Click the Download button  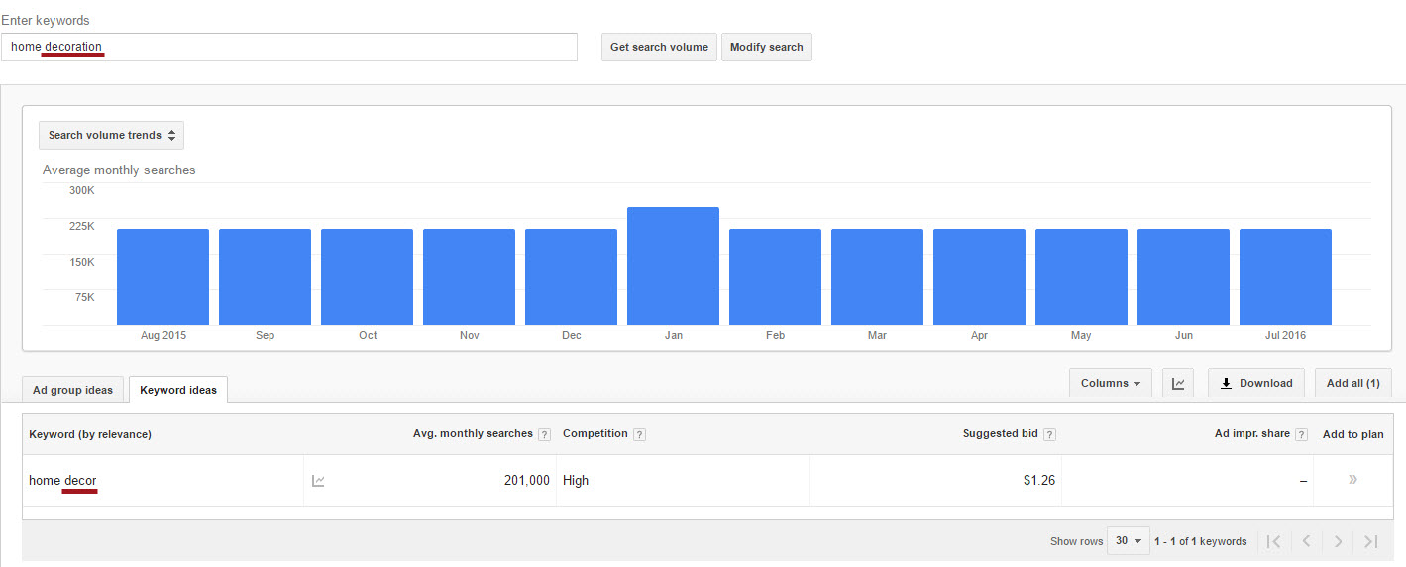[x=1256, y=383]
